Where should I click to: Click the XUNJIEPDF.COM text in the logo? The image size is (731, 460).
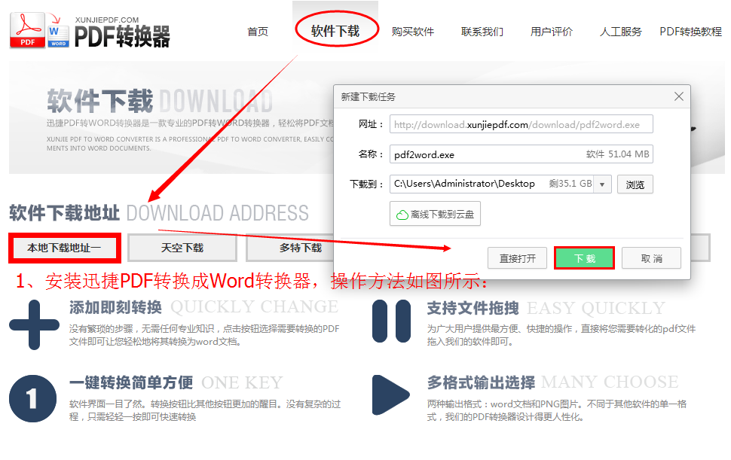107,20
